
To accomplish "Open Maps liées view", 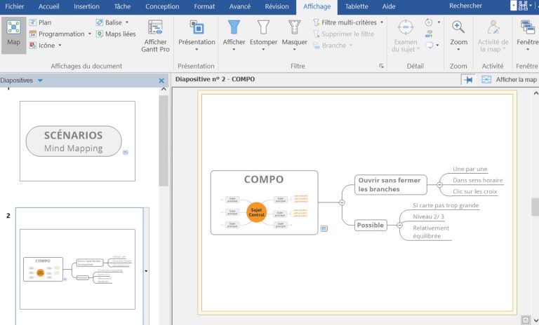I will click(x=116, y=34).
